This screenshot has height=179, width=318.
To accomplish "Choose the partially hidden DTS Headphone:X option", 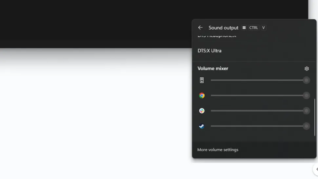I will (x=217, y=36).
